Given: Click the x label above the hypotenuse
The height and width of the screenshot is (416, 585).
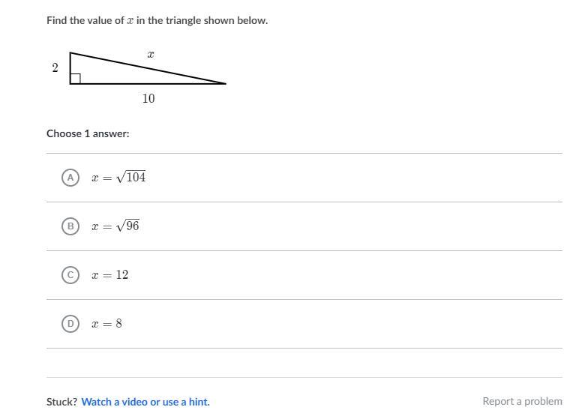Looking at the screenshot, I should click(151, 54).
